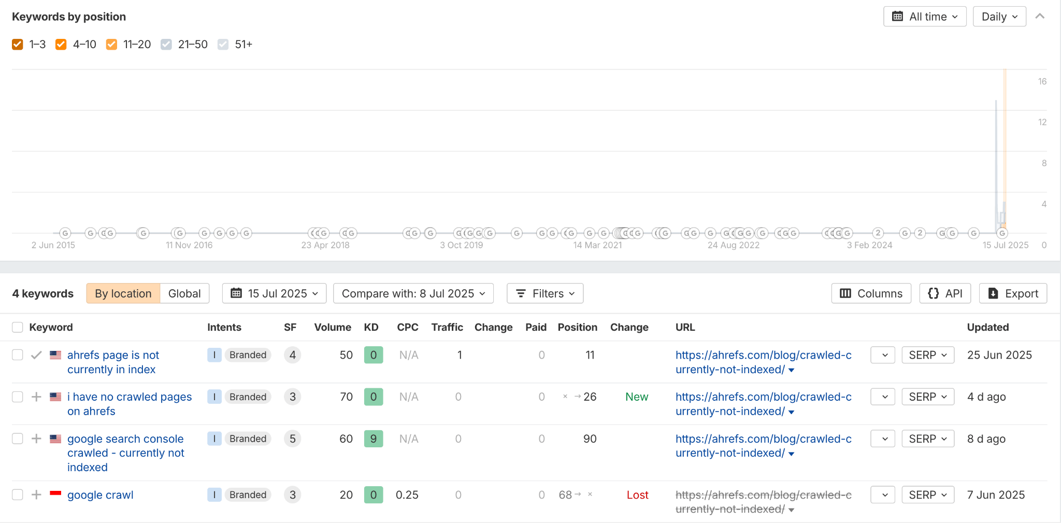Image resolution: width=1061 pixels, height=523 pixels.
Task: Click the Columns icon
Action: pos(845,293)
